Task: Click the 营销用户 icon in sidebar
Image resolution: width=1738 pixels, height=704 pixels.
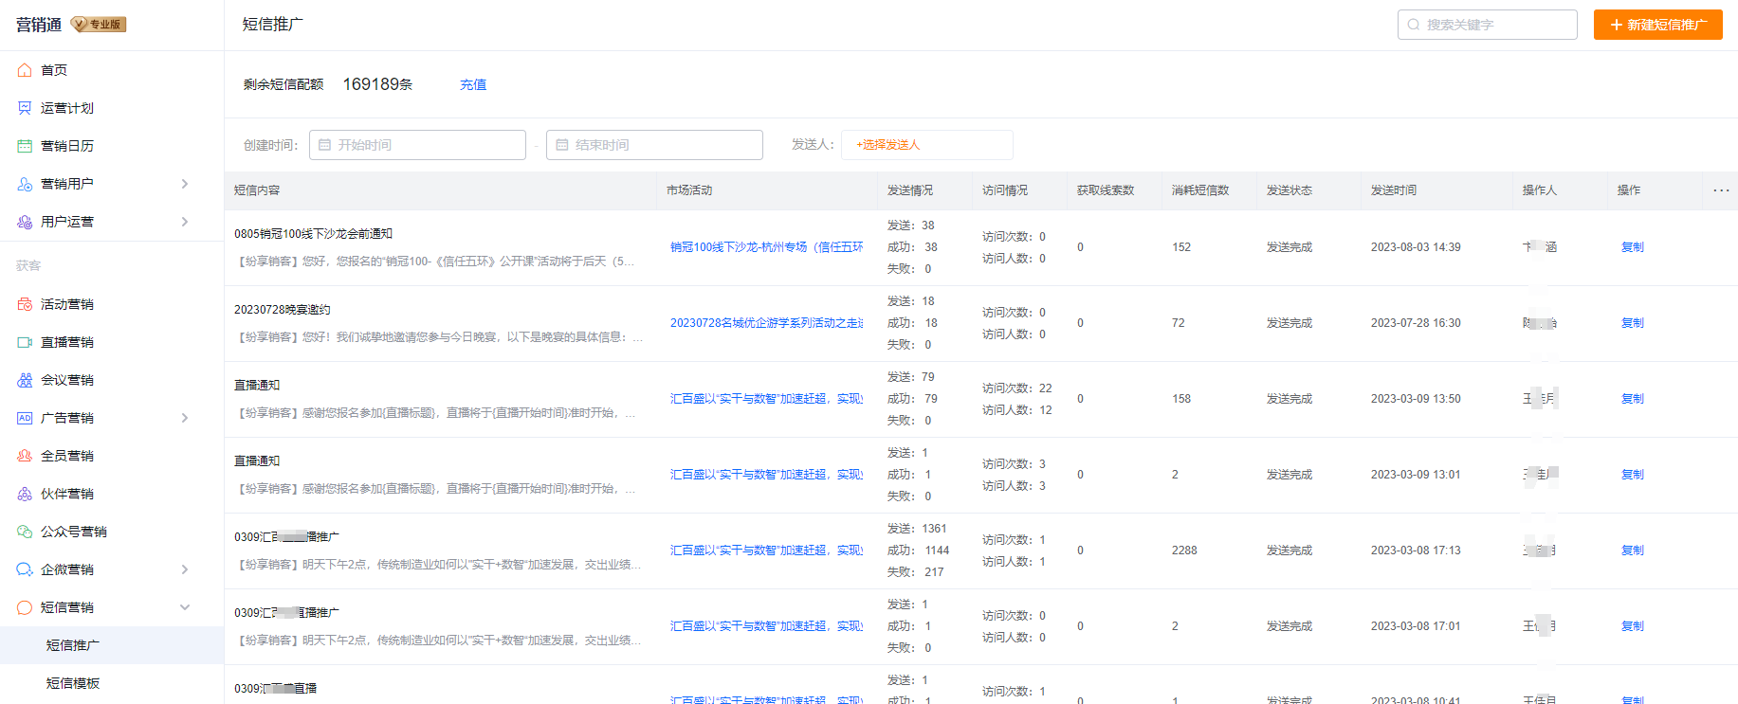Action: point(25,184)
